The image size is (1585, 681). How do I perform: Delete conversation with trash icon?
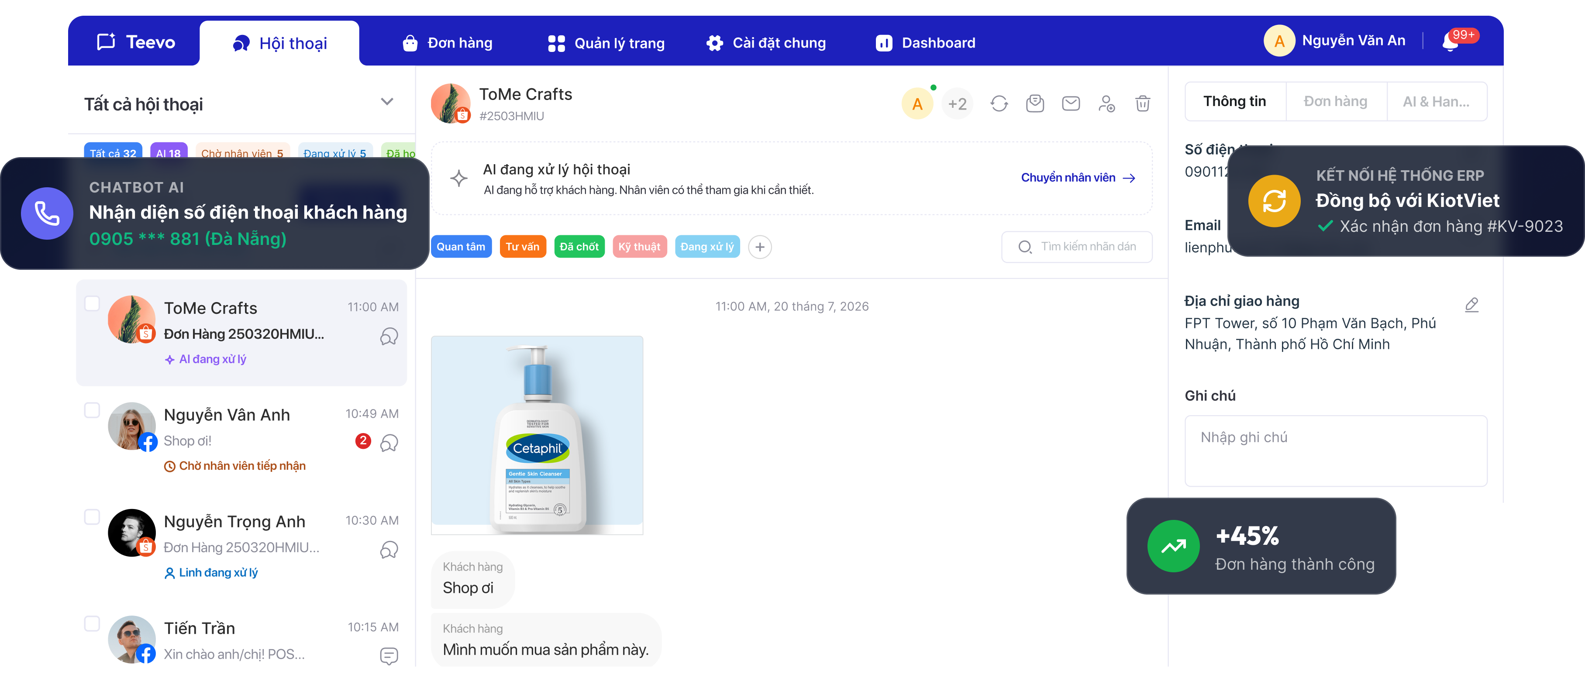pyautogui.click(x=1143, y=103)
